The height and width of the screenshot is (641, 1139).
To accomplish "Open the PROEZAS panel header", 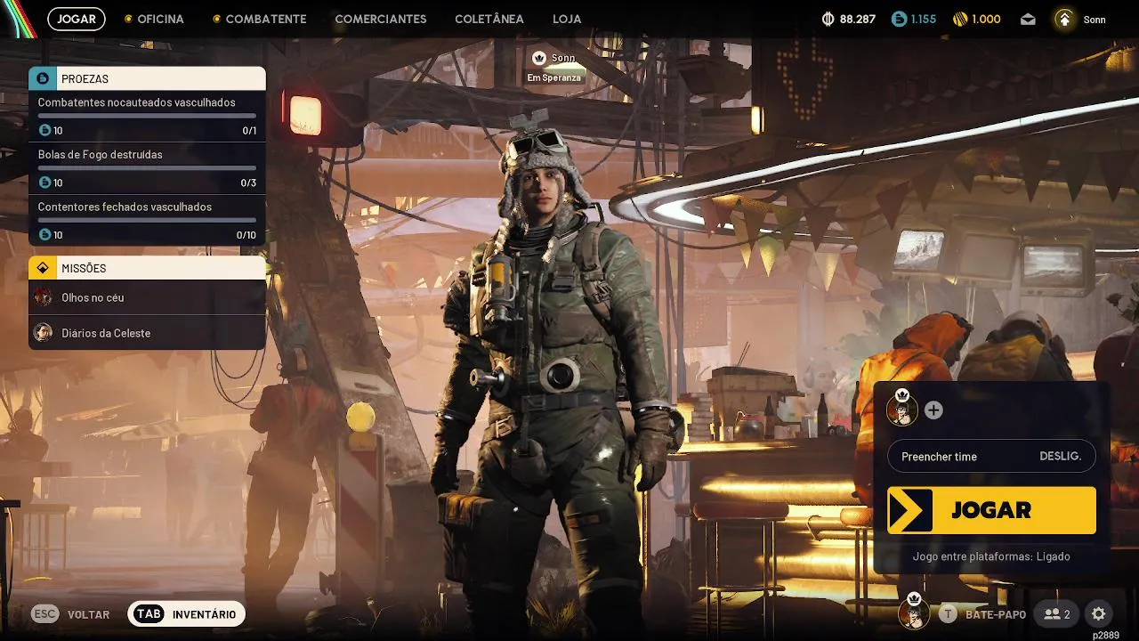I will click(x=147, y=78).
